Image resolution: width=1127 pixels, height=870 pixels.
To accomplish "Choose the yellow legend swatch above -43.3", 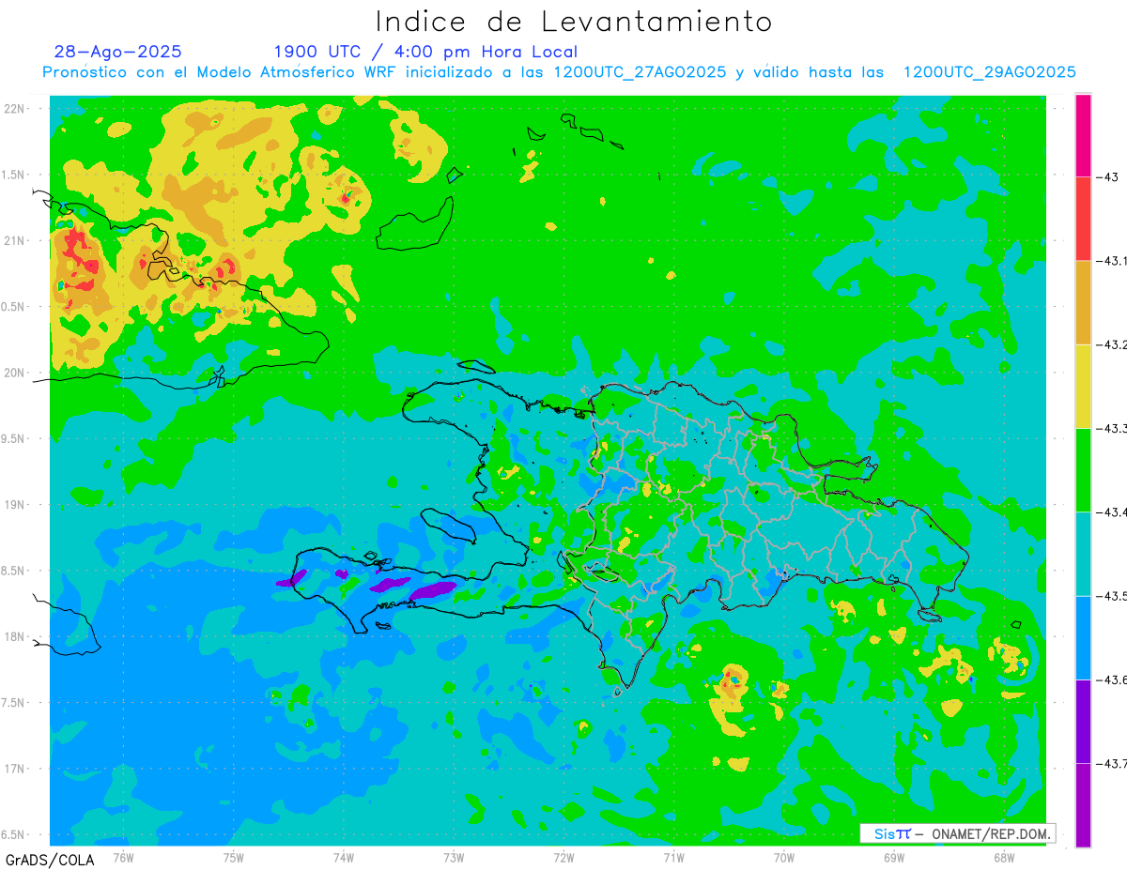I will (1083, 386).
